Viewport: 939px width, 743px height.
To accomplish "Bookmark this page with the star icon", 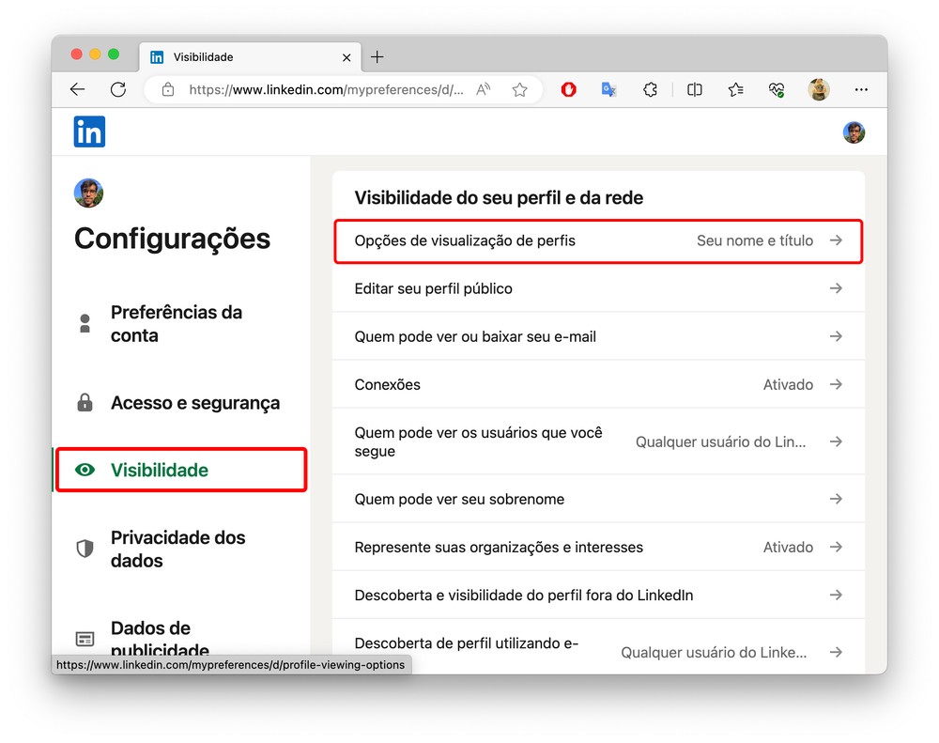I will click(x=519, y=90).
